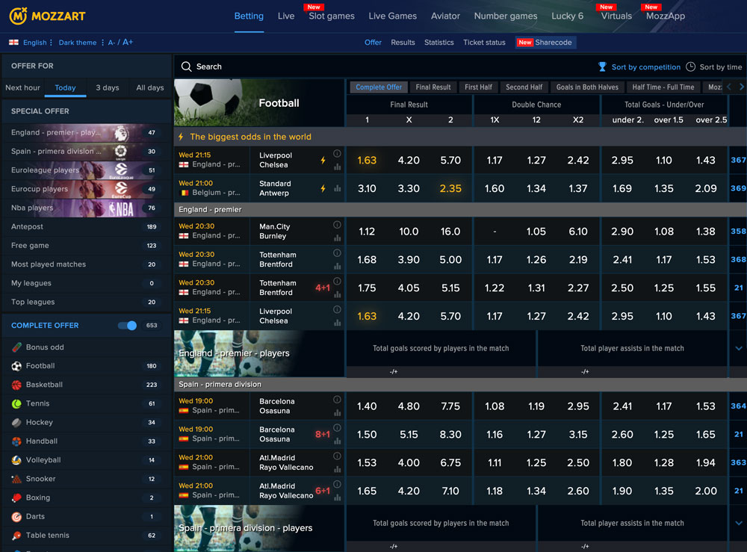Click the clock Sort by time icon
The image size is (747, 552).
[x=690, y=67]
